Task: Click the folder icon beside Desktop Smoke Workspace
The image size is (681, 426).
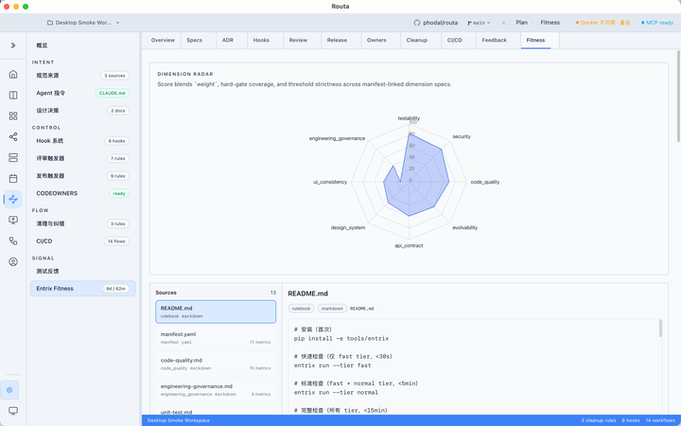Action: [x=50, y=23]
